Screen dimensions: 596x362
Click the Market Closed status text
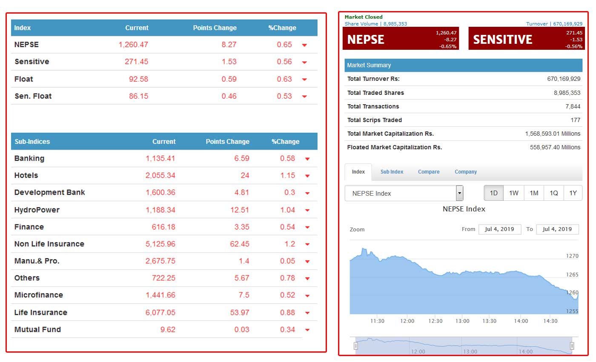(x=364, y=17)
